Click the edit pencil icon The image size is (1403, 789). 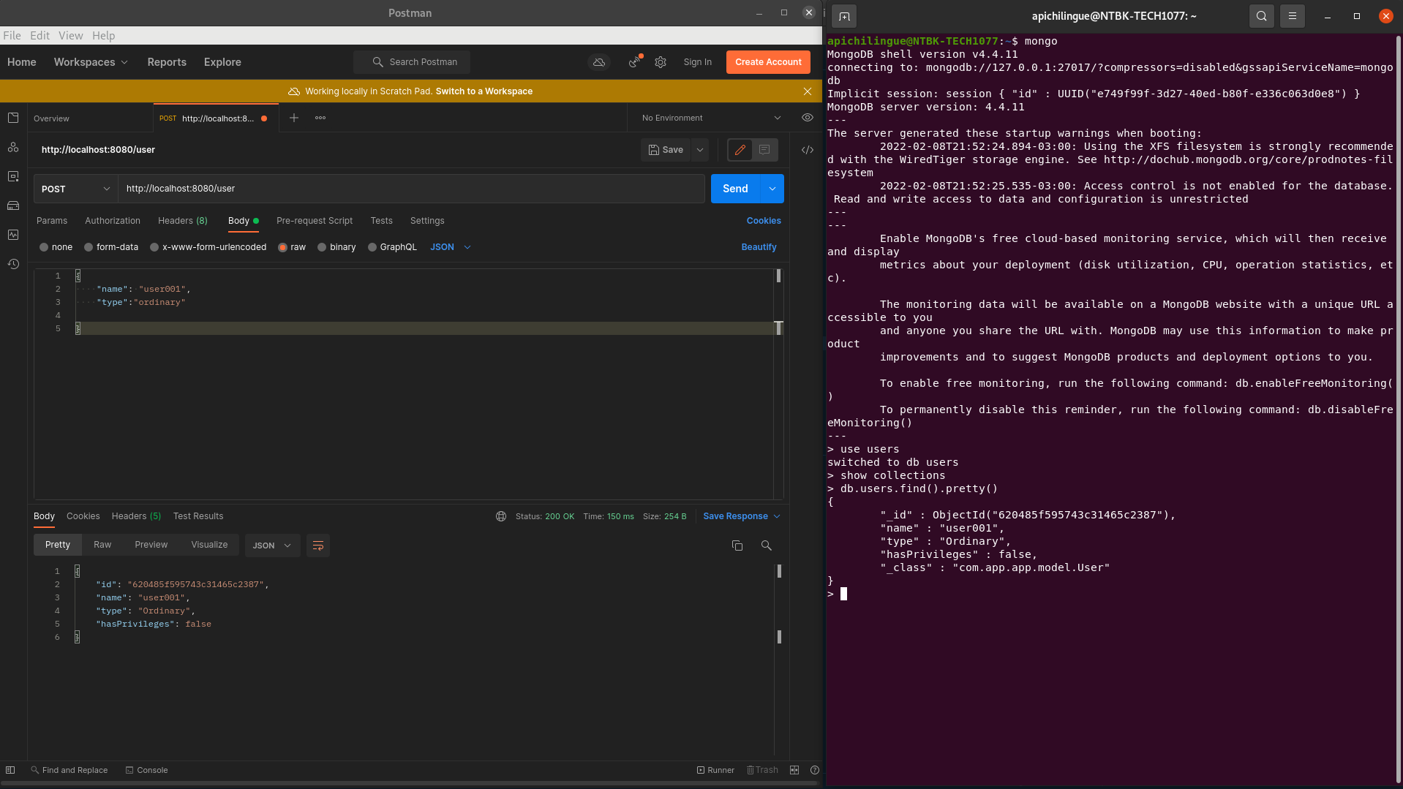point(740,150)
